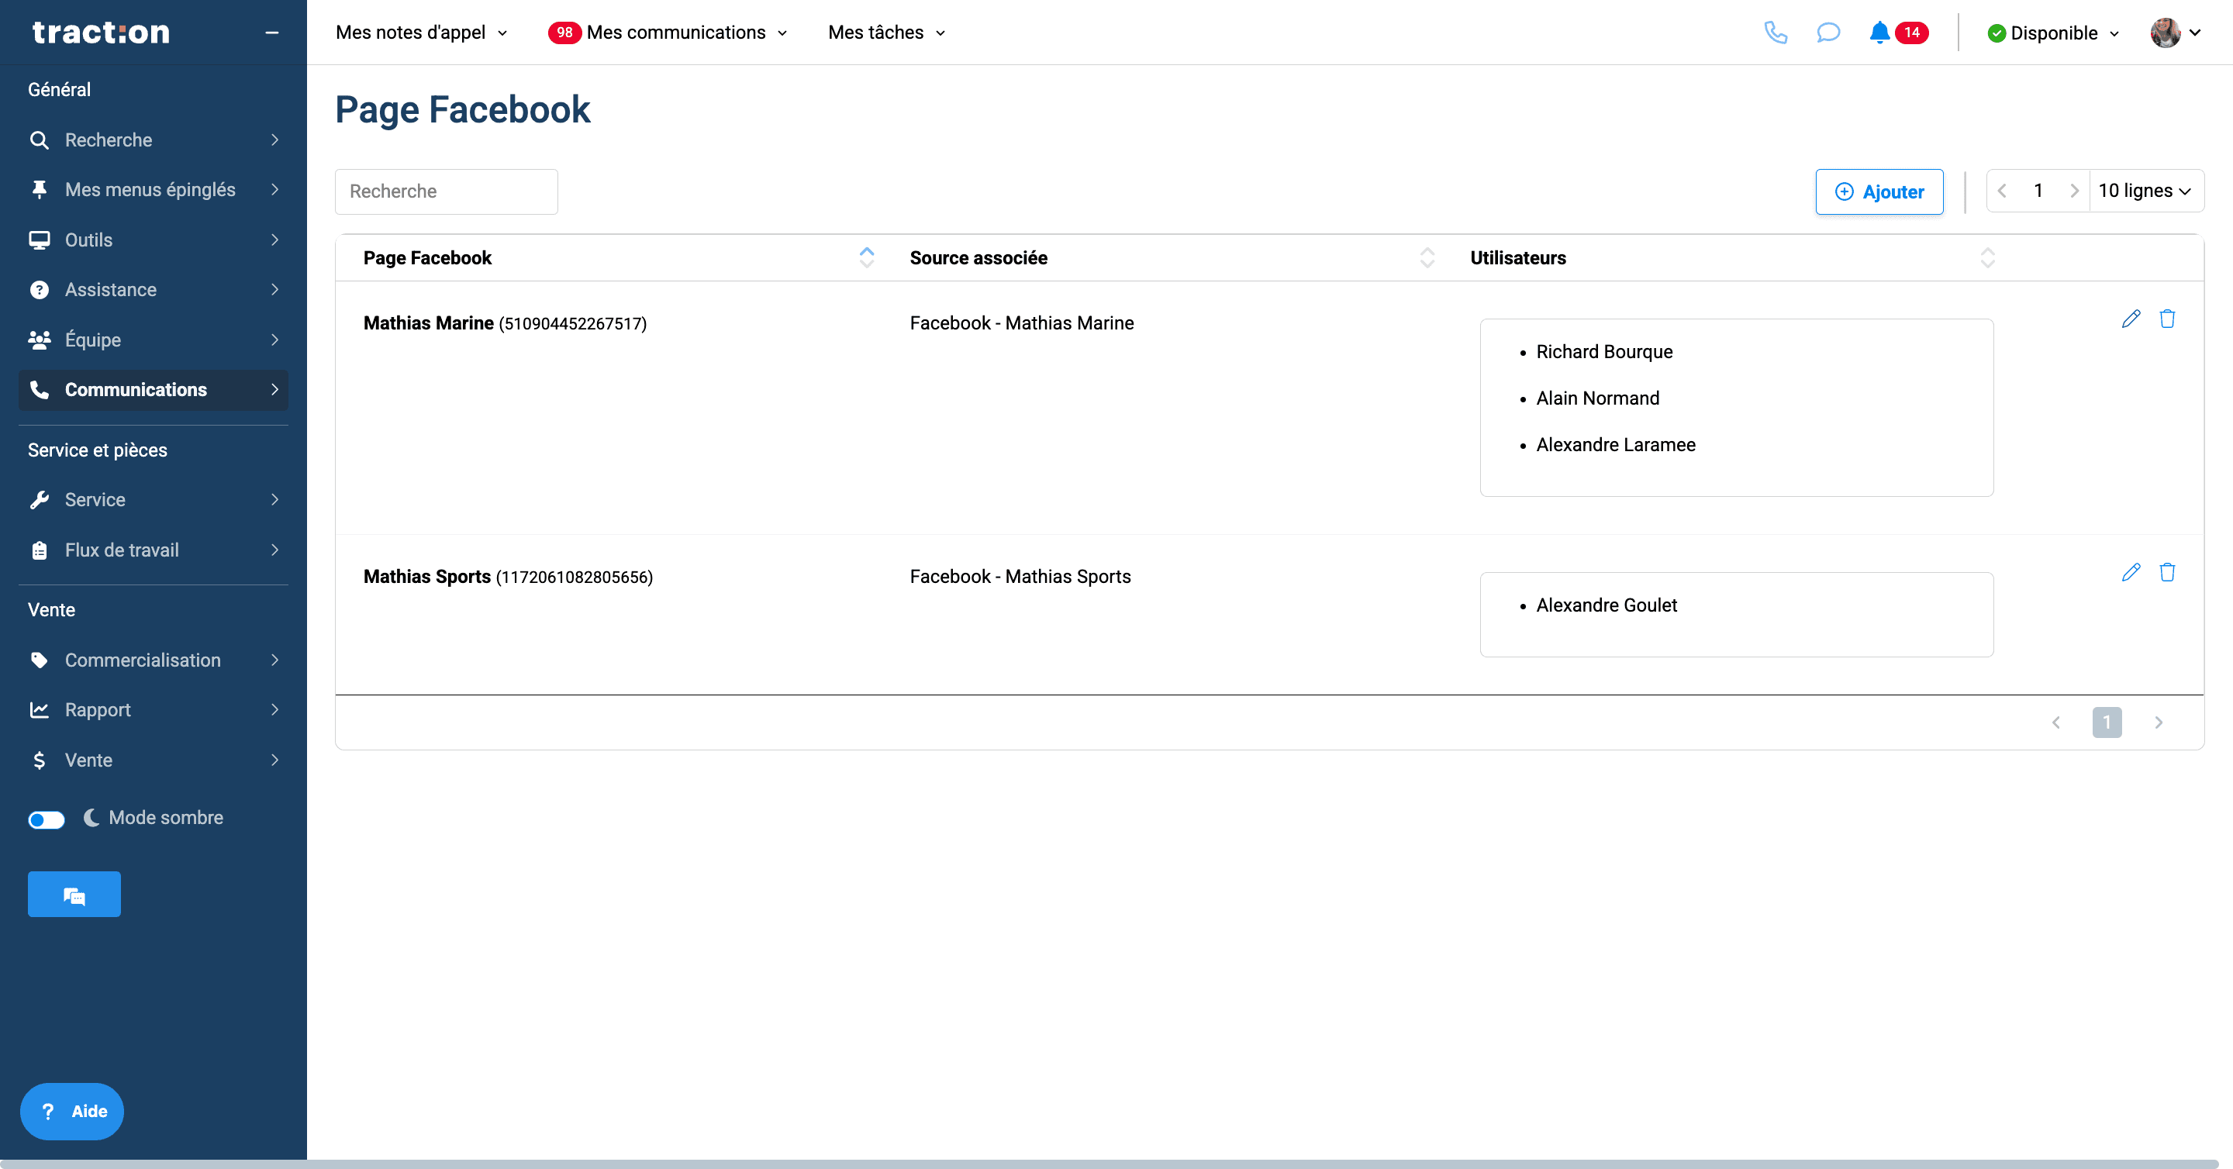This screenshot has width=2233, height=1169.
Task: Click green Disponible status check icon
Action: point(1997,33)
